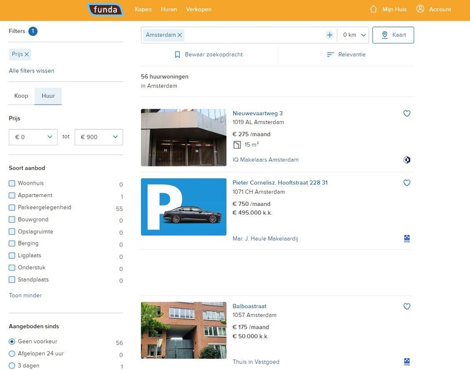The width and height of the screenshot is (470, 370).
Task: Open the minimum price € 0 dropdown
Action: (33, 137)
